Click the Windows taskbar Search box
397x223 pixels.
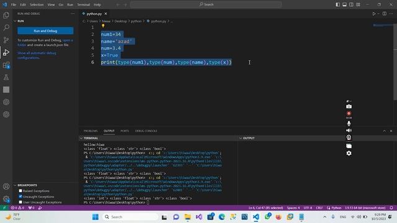coord(130,217)
